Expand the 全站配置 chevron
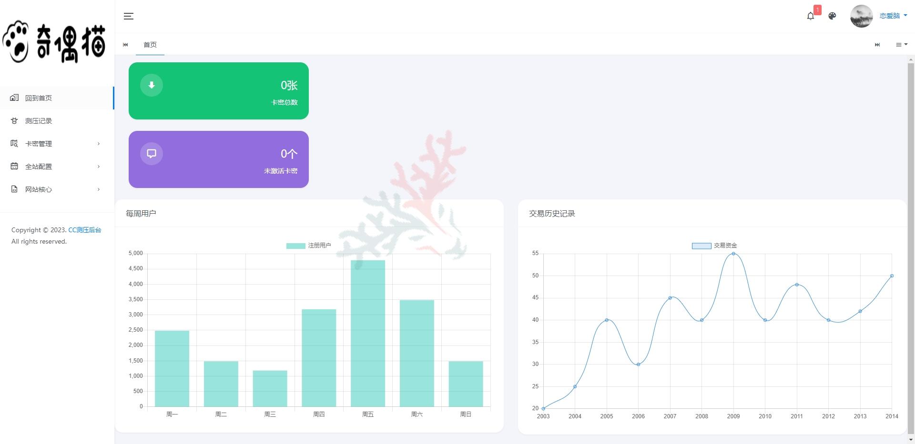Screen dimensions: 915x444 [99, 167]
